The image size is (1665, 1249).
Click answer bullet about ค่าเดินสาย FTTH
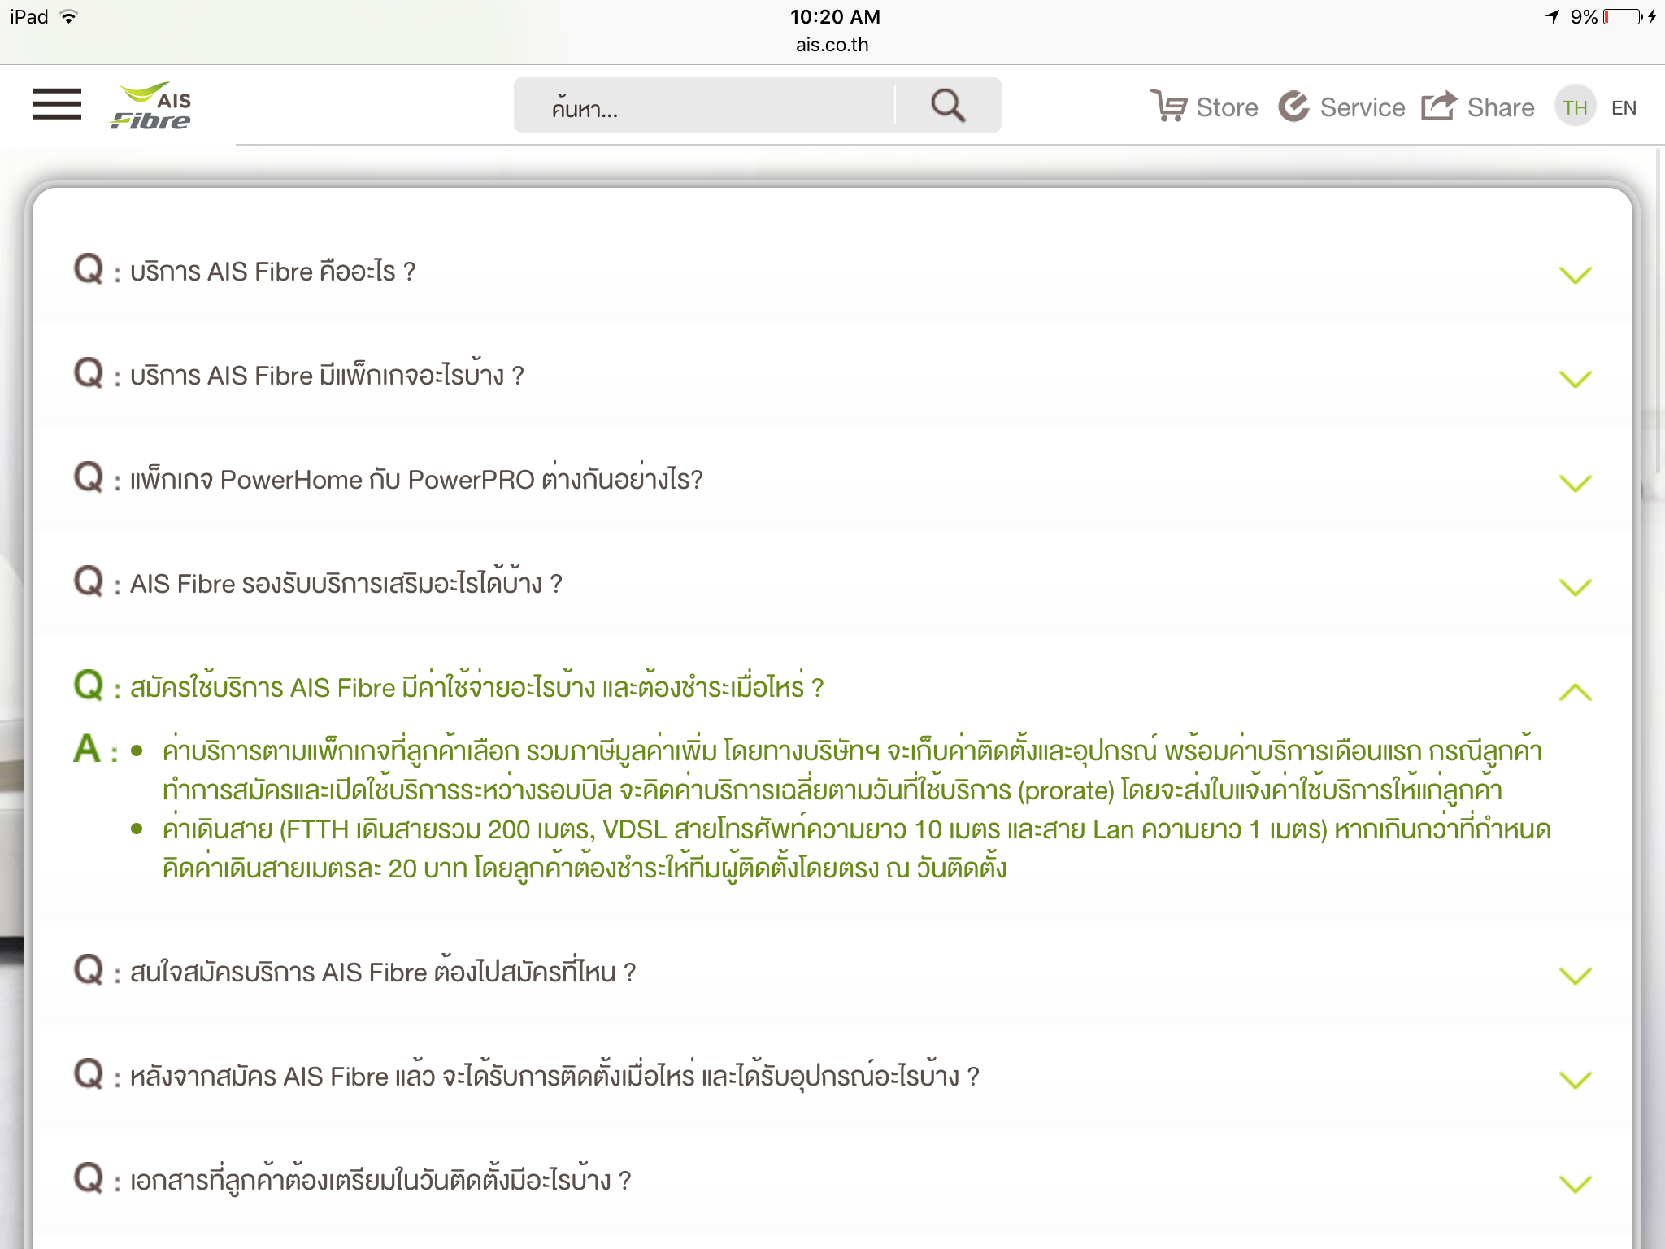tap(856, 848)
